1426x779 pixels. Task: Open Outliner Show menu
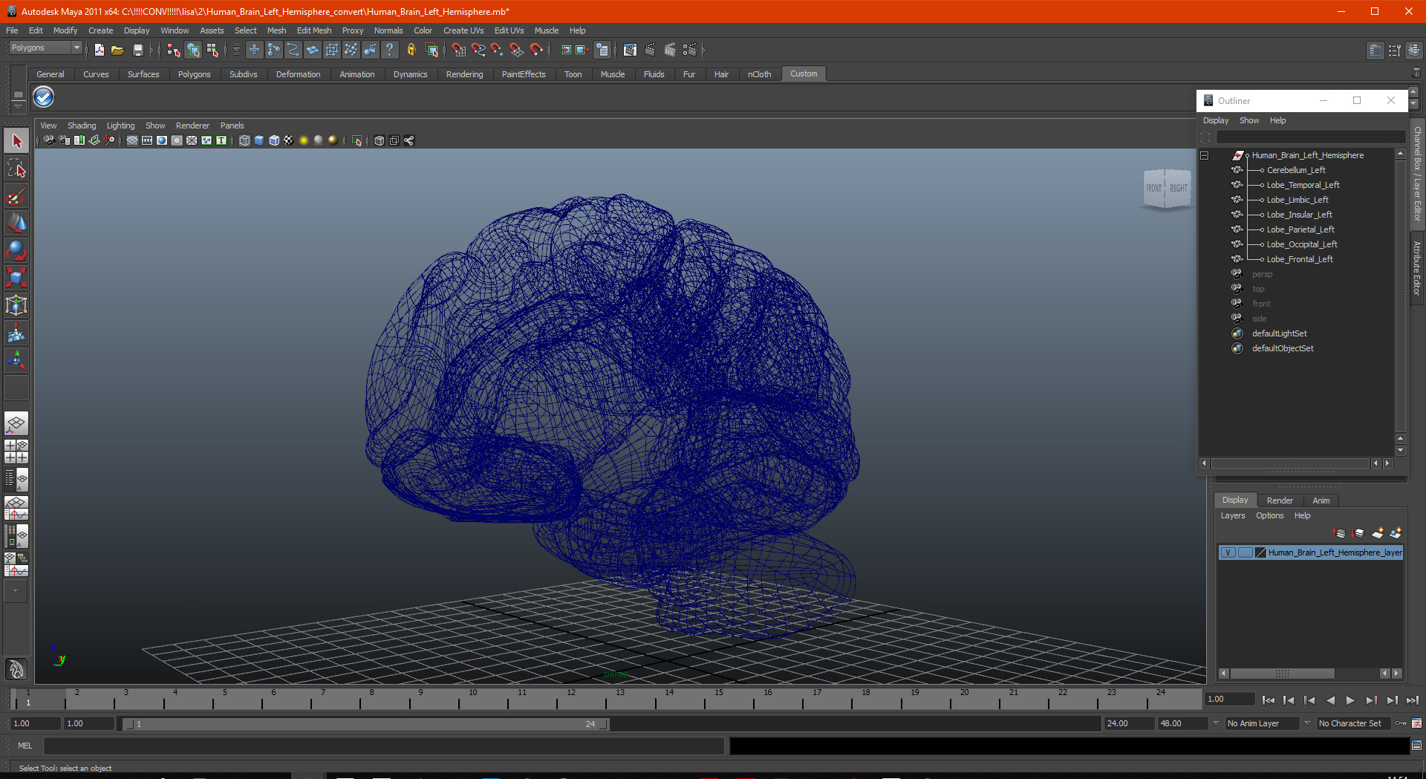1249,120
